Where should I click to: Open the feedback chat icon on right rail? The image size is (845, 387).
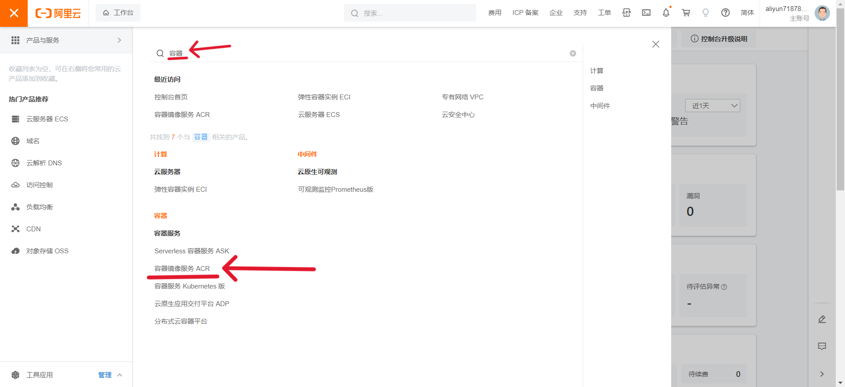(822, 347)
